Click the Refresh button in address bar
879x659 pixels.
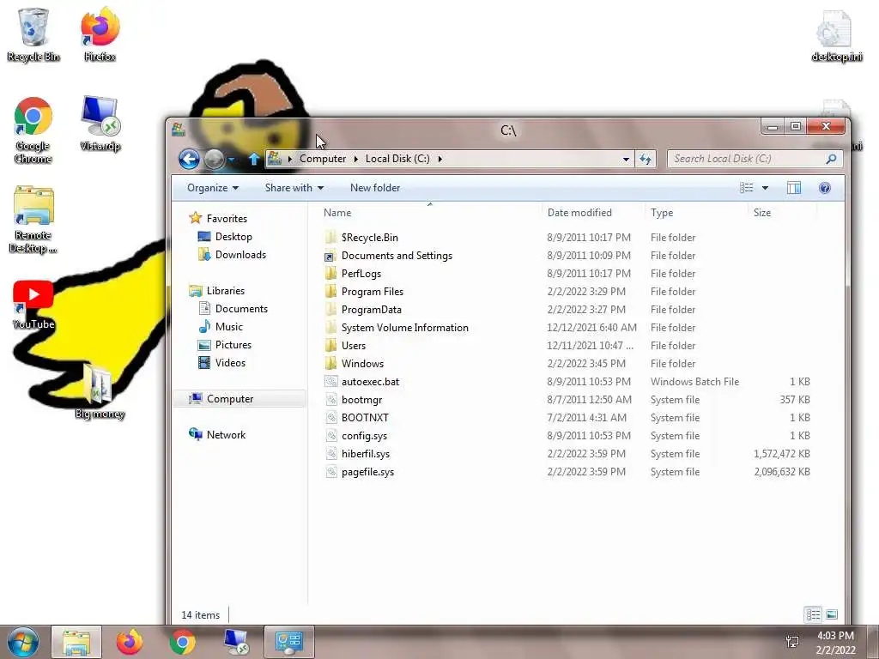[646, 159]
